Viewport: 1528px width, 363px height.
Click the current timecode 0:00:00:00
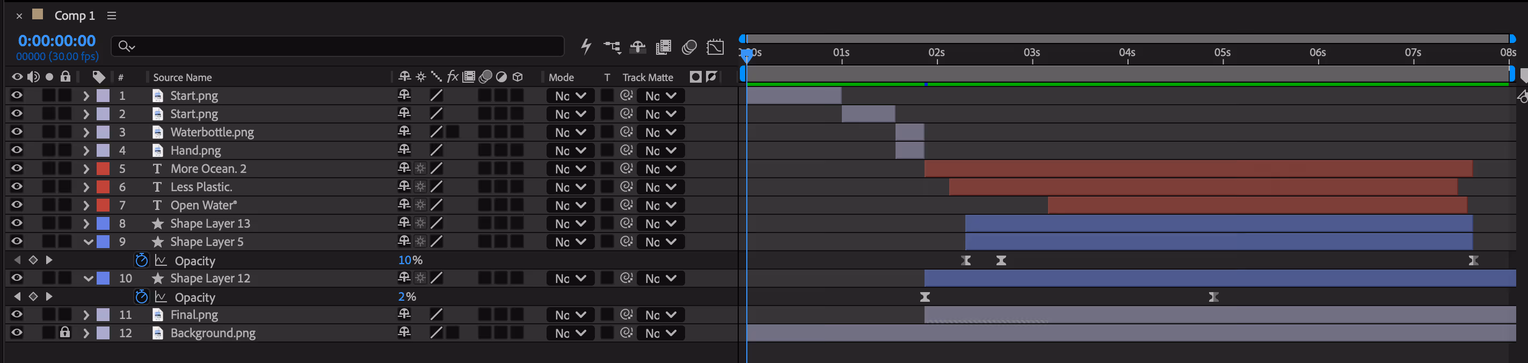(x=56, y=41)
